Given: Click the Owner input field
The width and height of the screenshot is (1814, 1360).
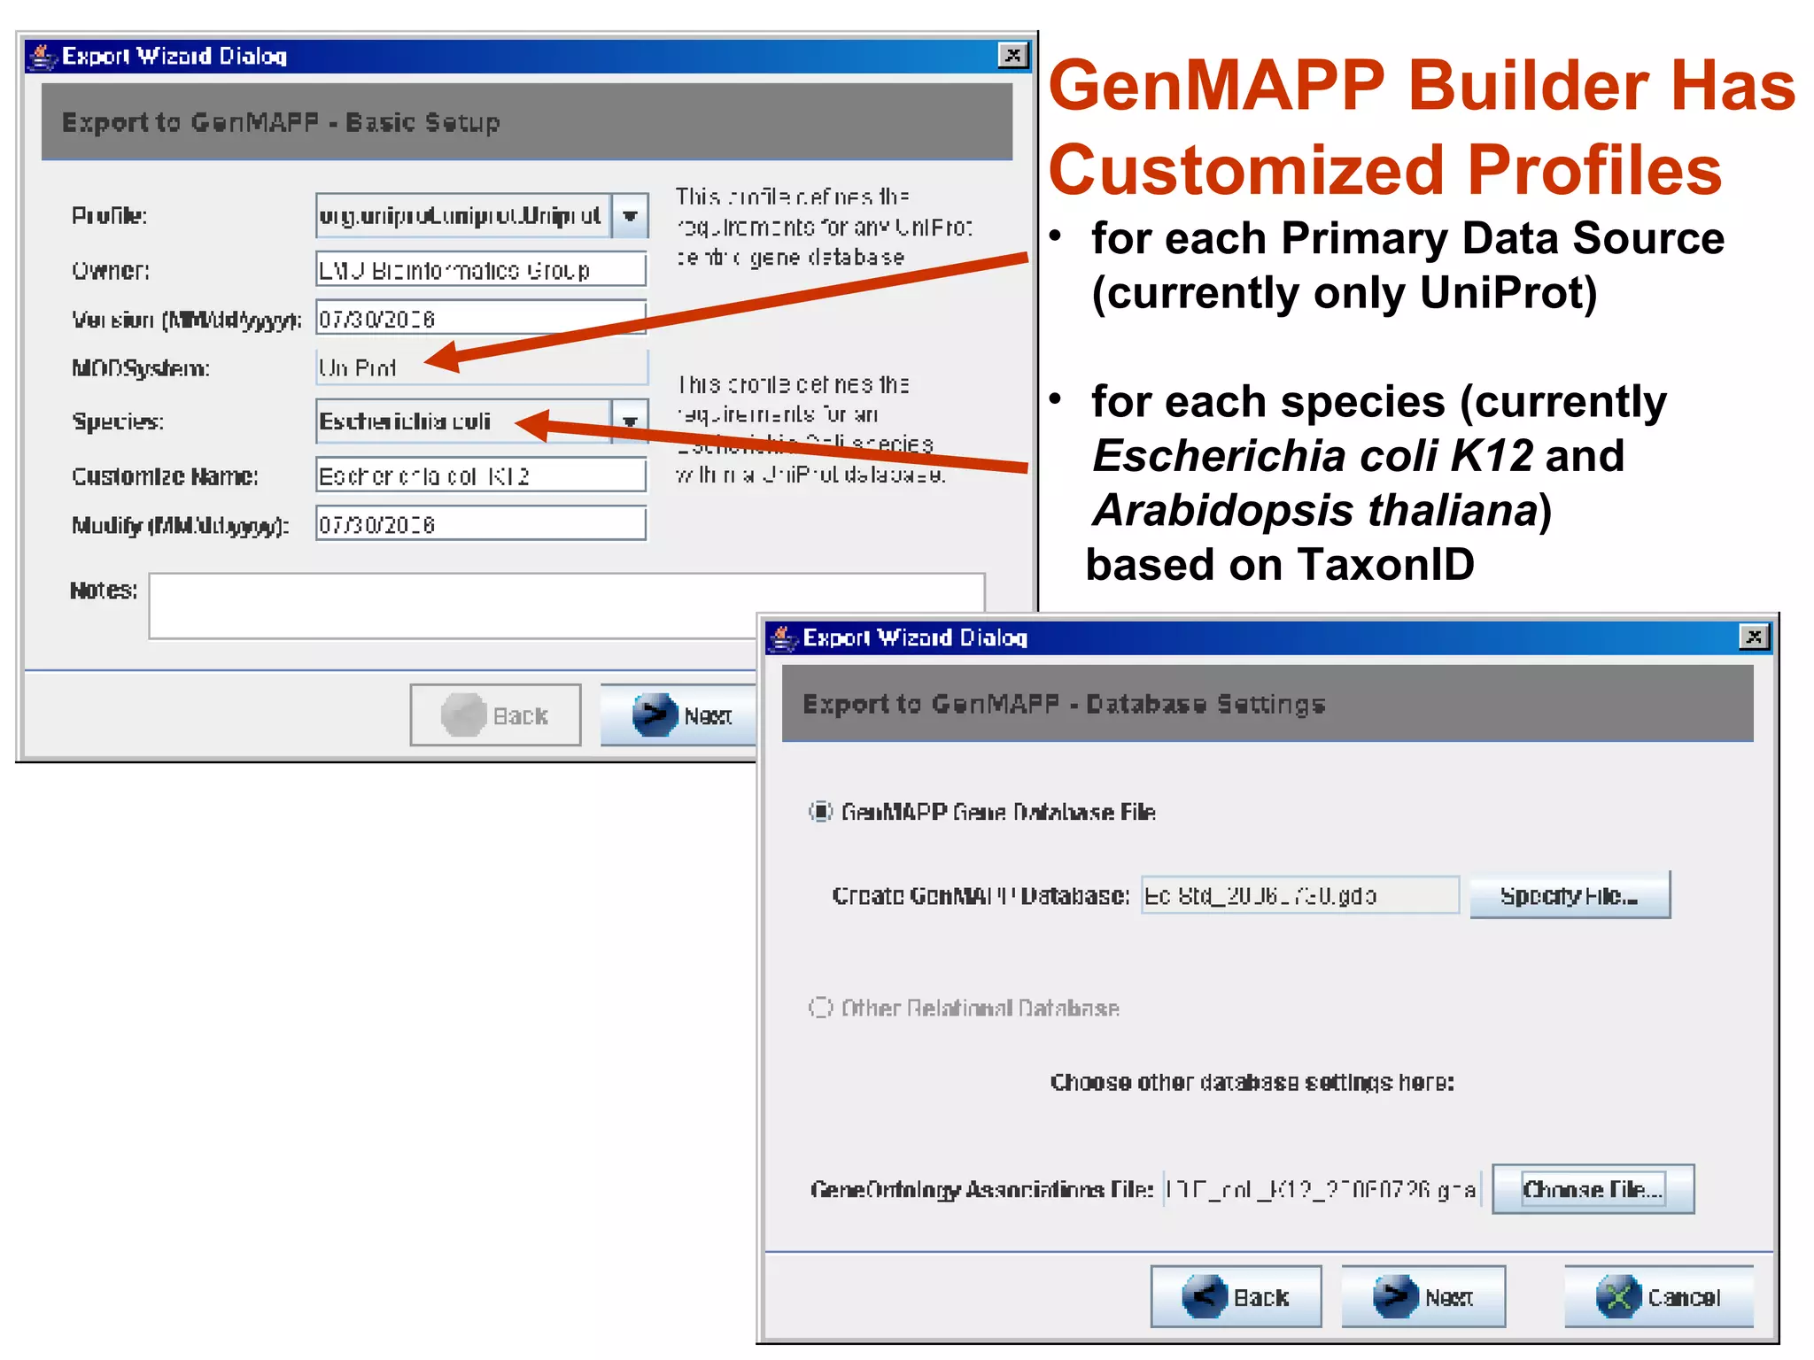Looking at the screenshot, I should pyautogui.click(x=481, y=269).
